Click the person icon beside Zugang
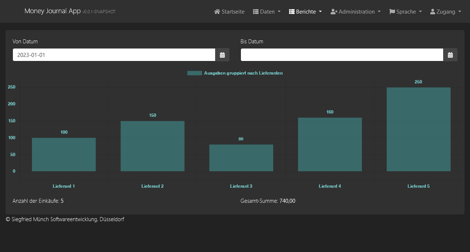The width and height of the screenshot is (470, 252). [x=432, y=12]
